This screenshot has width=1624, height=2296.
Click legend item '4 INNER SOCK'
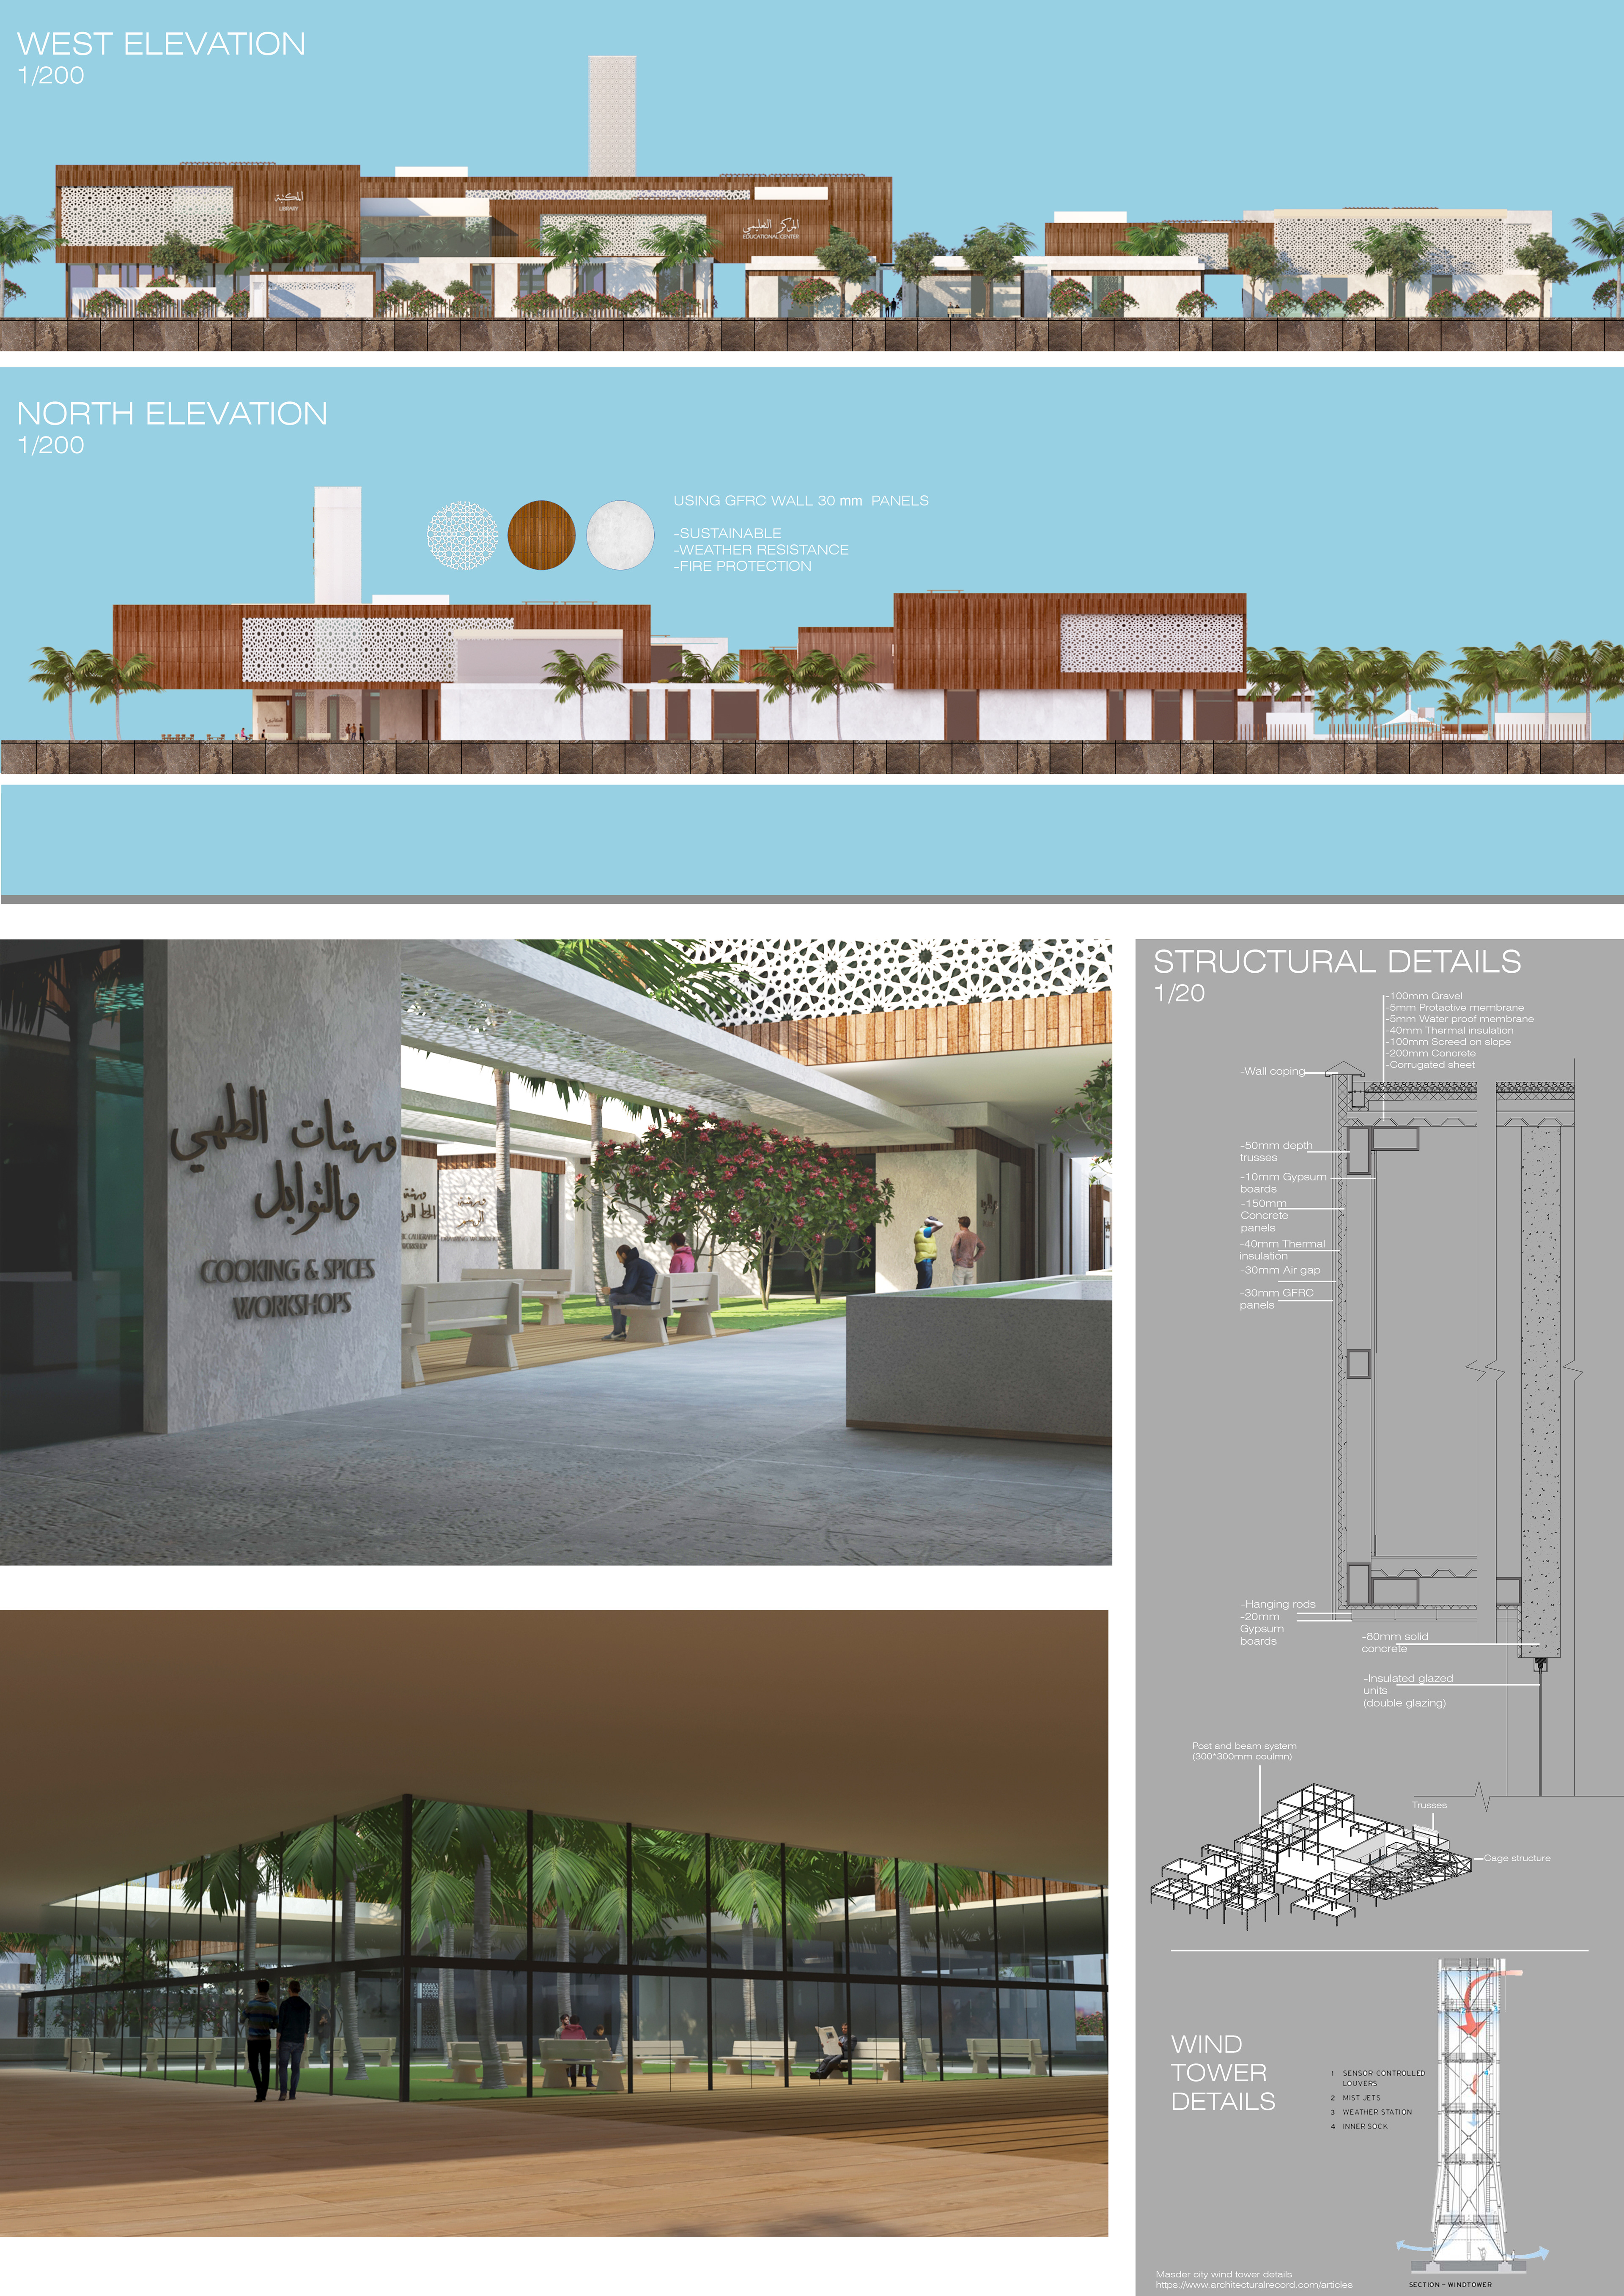pos(1359,2127)
